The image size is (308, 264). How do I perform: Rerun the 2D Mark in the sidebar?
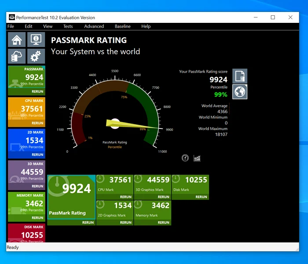37,154
